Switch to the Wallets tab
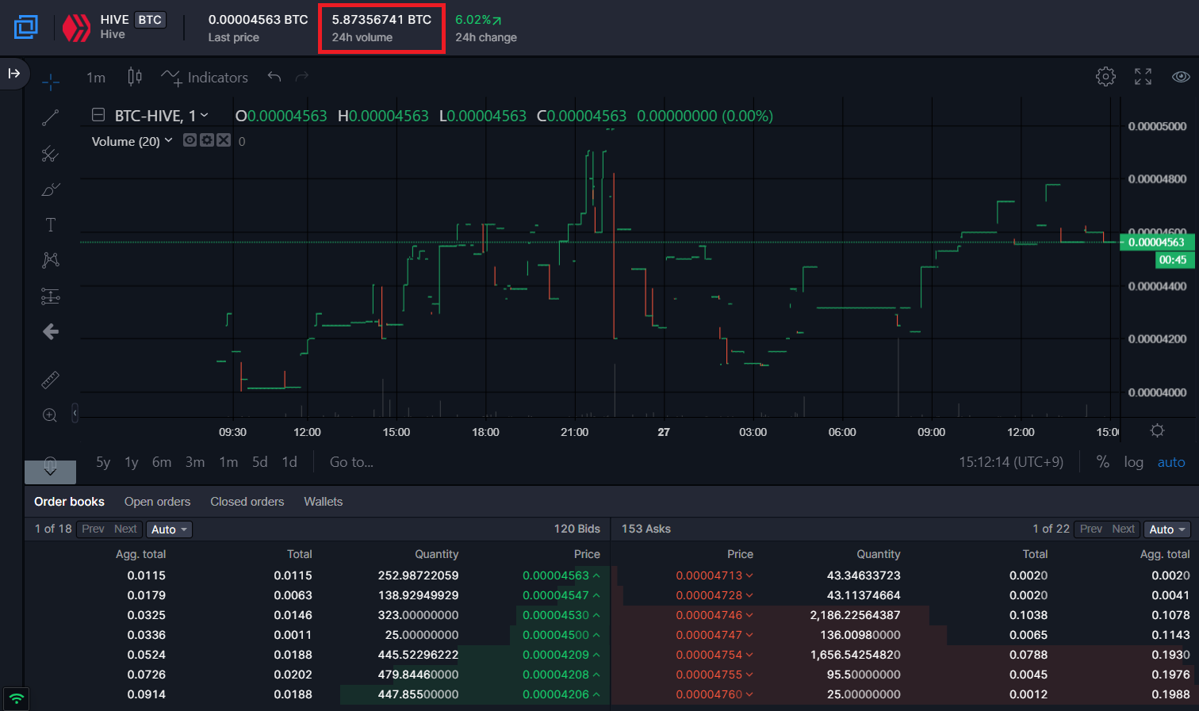This screenshot has height=711, width=1199. [324, 502]
